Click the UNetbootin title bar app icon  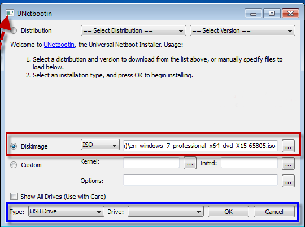(10, 13)
